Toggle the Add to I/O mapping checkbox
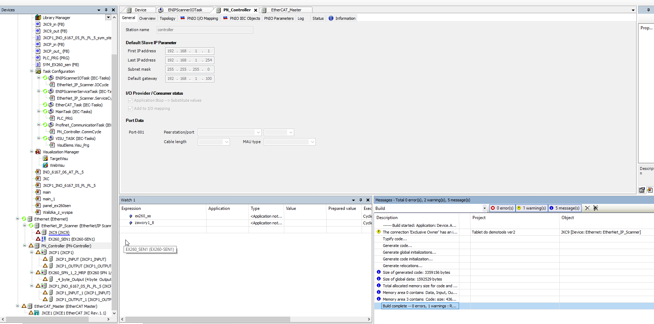654x324 pixels. [130, 108]
